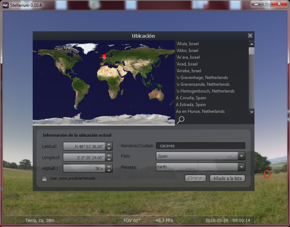Click Añadir a la lista button
The width and height of the screenshot is (290, 227).
point(227,179)
